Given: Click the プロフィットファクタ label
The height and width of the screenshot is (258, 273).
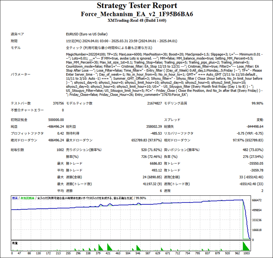Looking at the screenshot, I should coord(27,133).
